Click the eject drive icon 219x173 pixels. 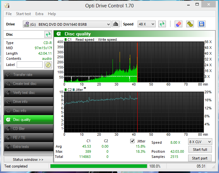[116, 24]
